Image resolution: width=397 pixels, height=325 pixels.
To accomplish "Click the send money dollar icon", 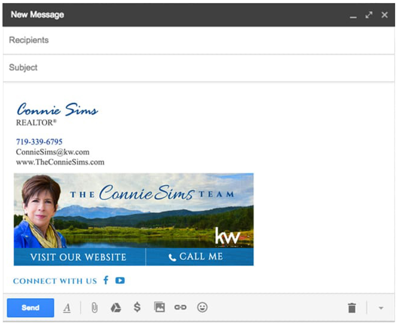I will point(137,308).
